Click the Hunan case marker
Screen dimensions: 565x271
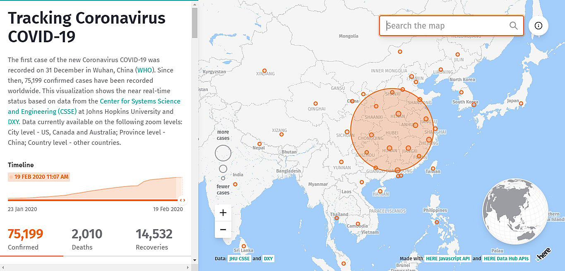point(389,148)
